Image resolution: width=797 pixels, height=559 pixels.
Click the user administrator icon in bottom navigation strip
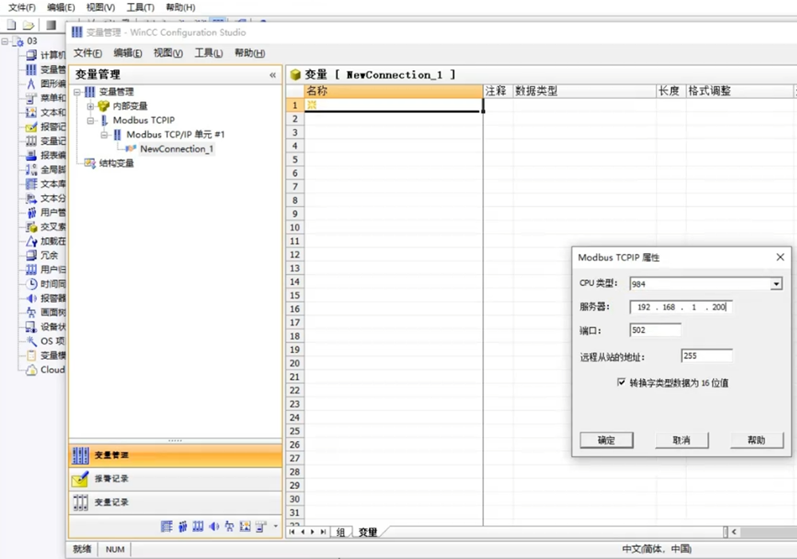(183, 526)
